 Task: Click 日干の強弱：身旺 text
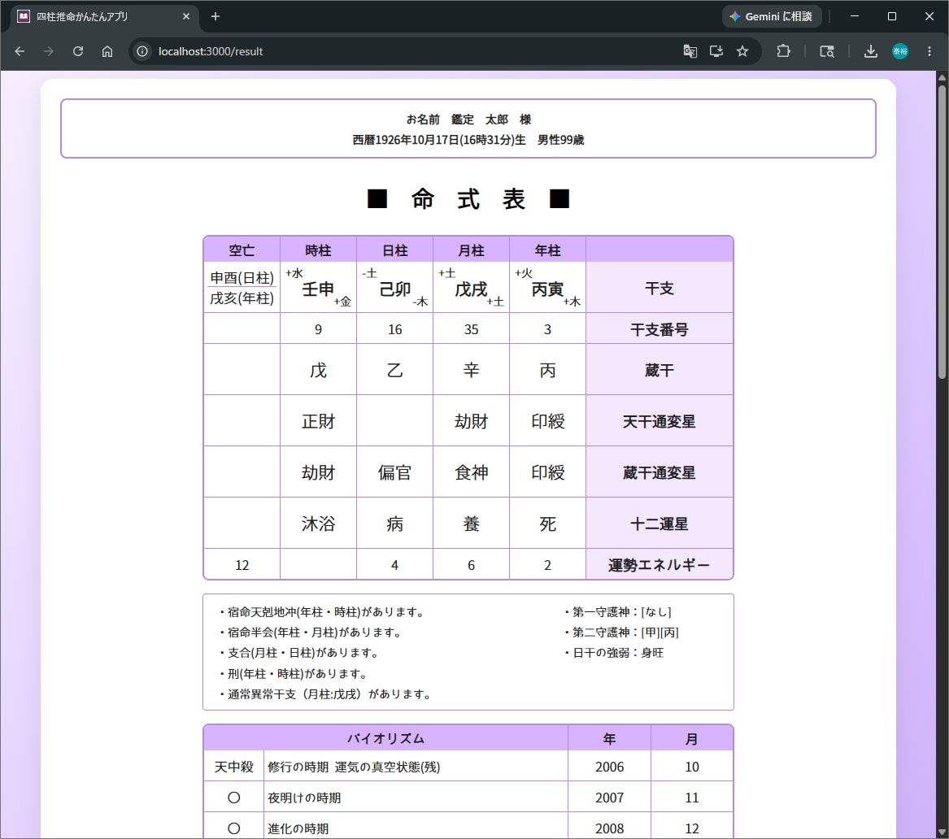point(613,654)
